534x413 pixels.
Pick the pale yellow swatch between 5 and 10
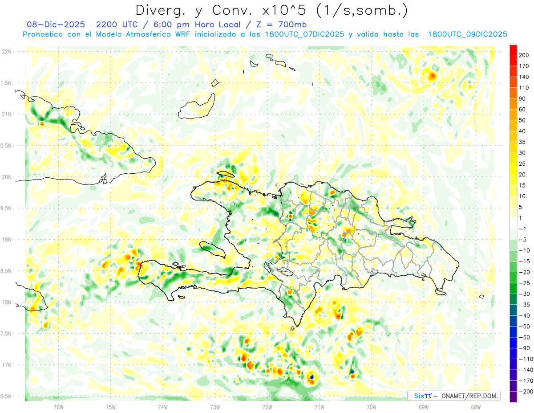tap(513, 202)
